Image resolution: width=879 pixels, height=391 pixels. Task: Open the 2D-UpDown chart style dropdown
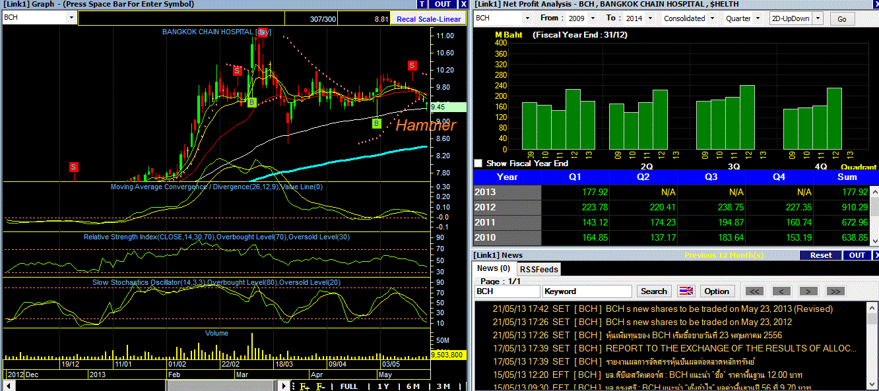(818, 18)
